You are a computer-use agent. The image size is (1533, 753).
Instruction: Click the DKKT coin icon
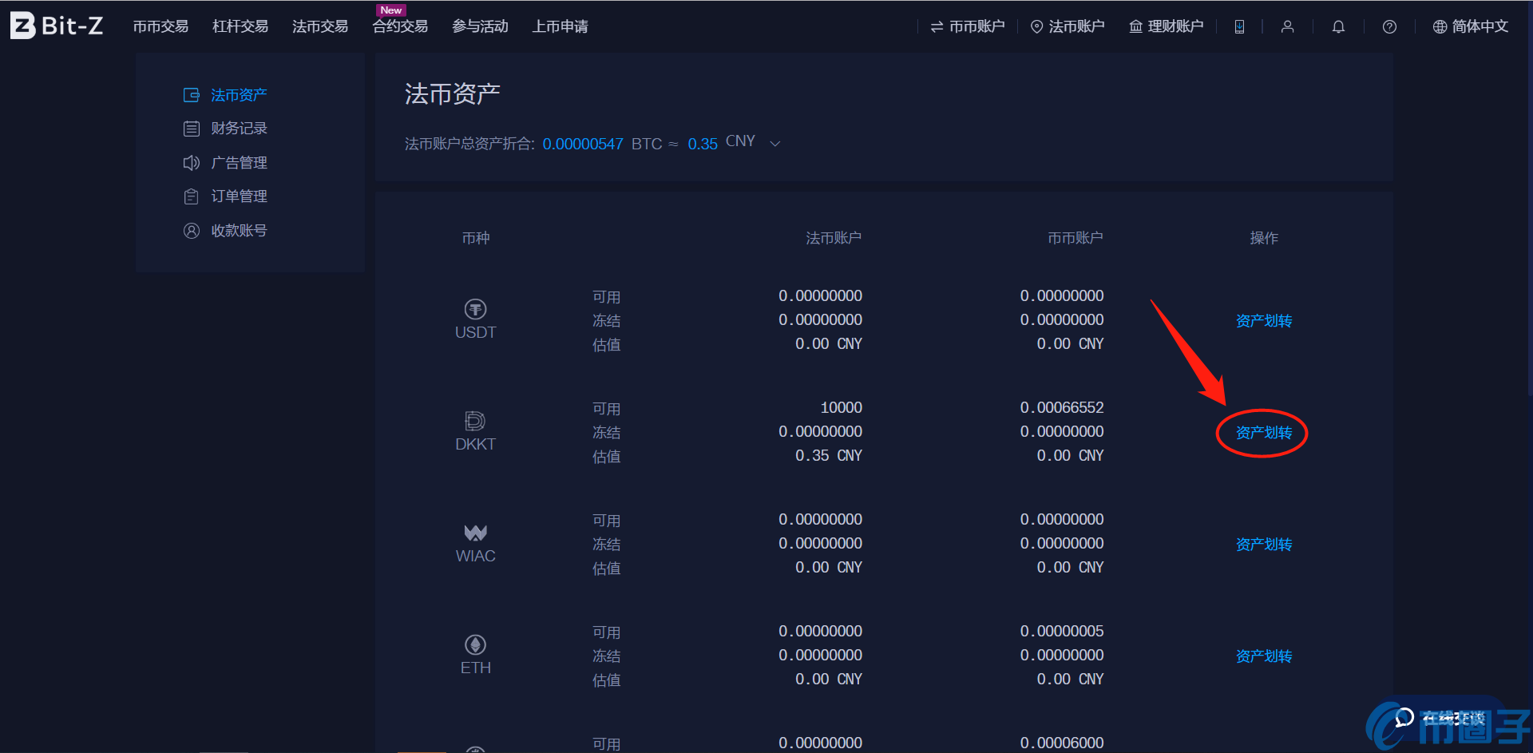point(475,421)
